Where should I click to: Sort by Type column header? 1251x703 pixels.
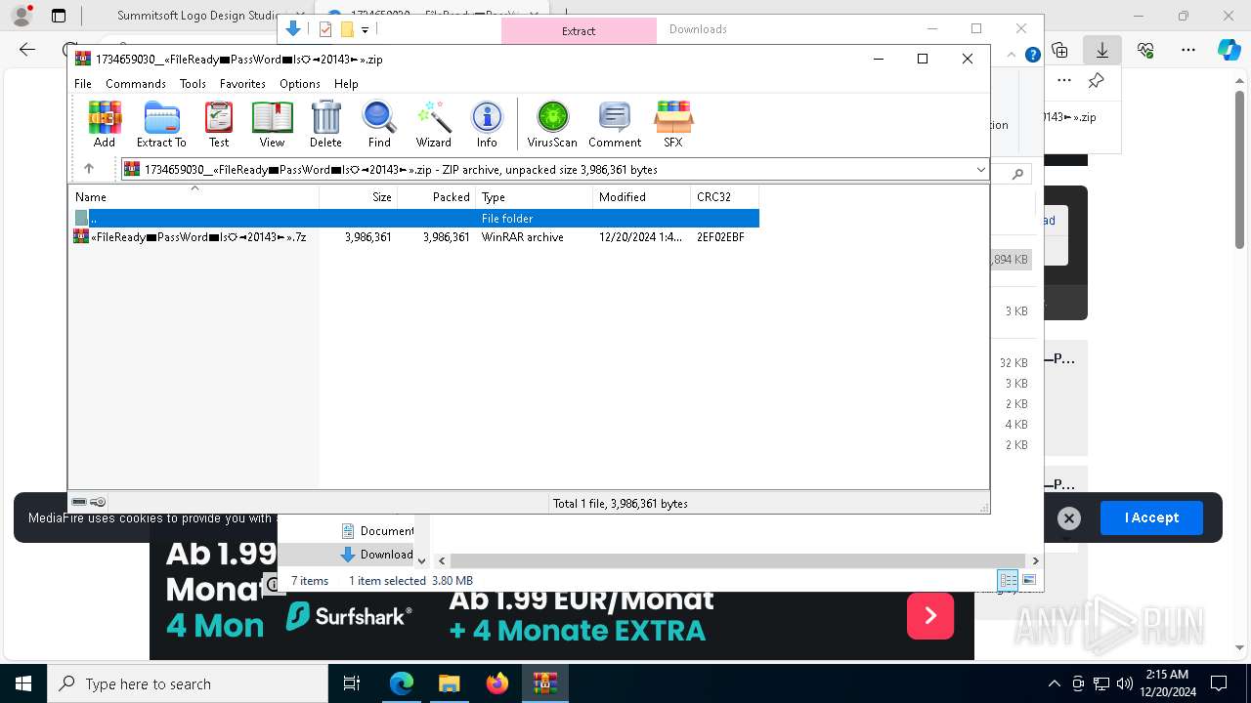535,196
